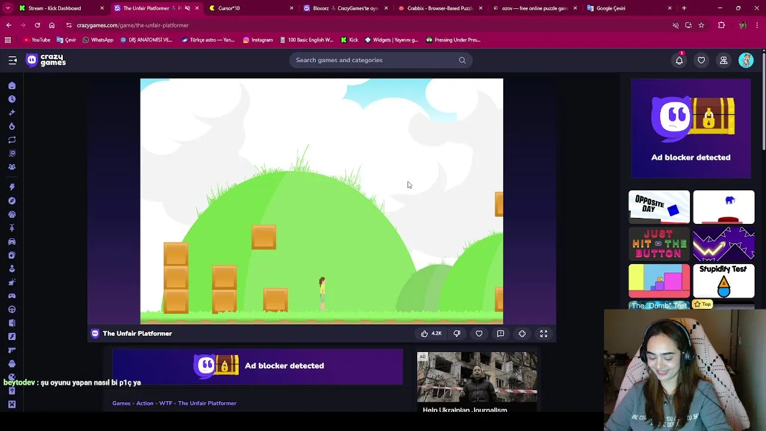This screenshot has width=766, height=431.
Task: Open Driving steering-wheel category icon
Action: pyautogui.click(x=12, y=309)
